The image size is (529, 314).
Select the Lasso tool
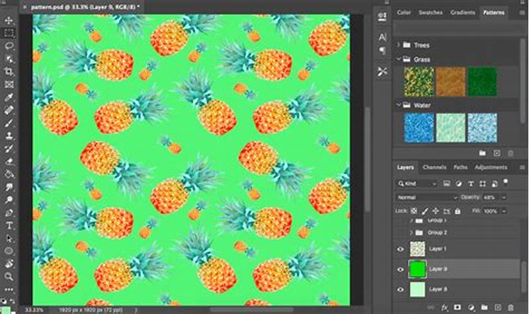point(9,46)
